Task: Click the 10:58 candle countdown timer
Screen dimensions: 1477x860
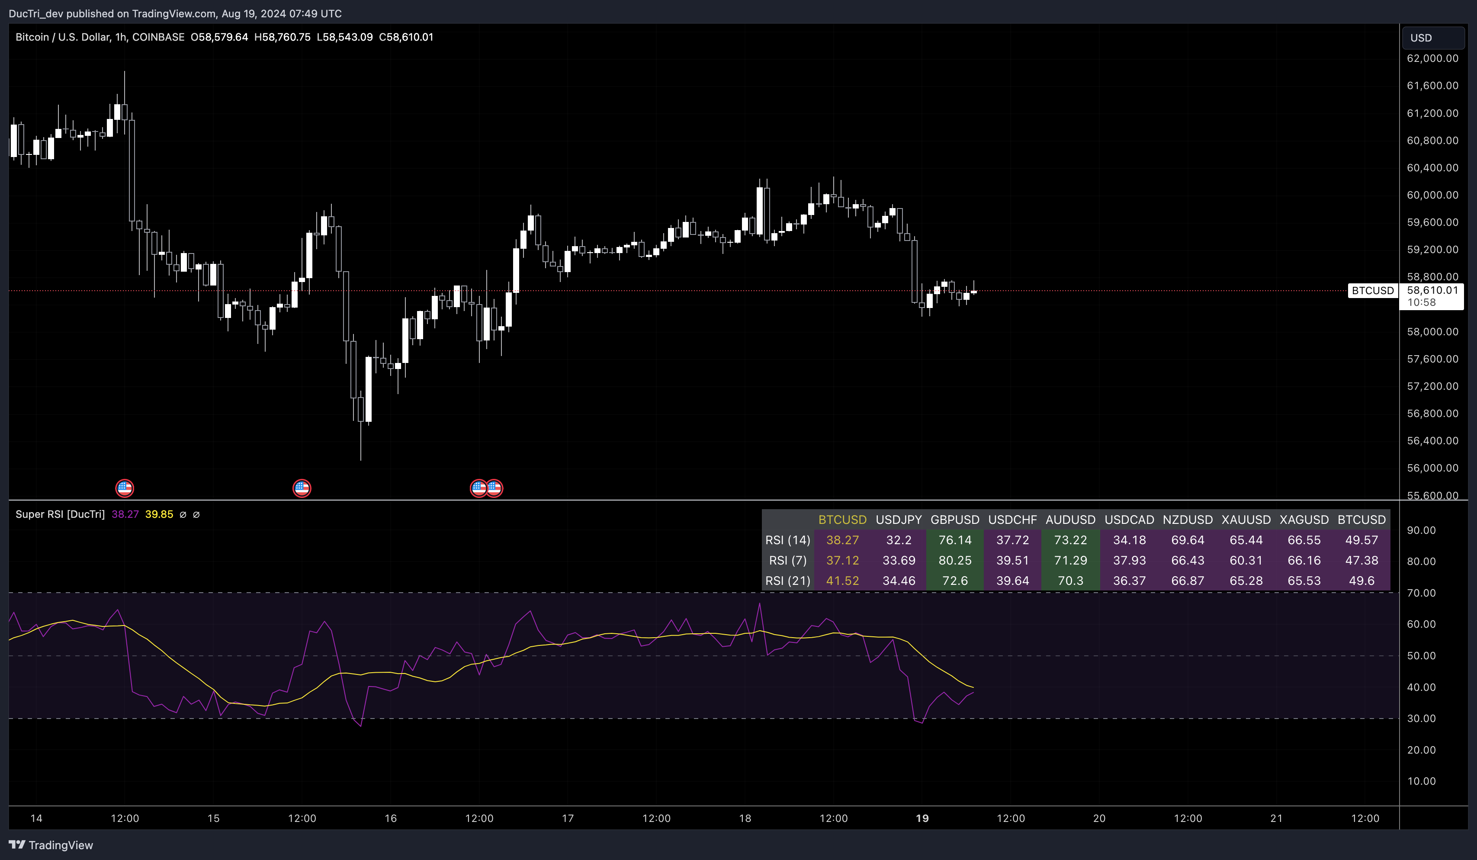Action: point(1421,302)
